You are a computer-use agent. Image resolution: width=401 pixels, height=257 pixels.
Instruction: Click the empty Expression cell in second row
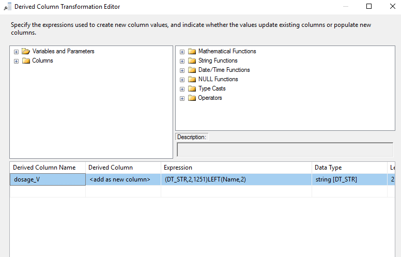tap(236, 191)
